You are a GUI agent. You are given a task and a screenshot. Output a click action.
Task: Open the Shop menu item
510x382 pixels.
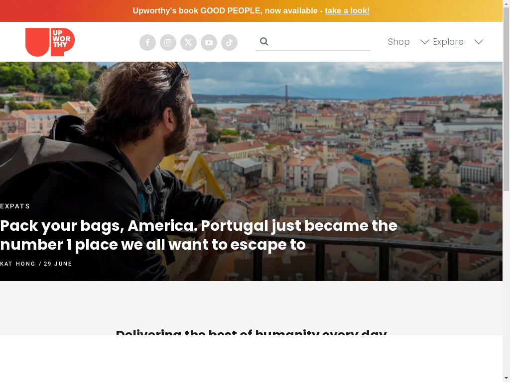(x=399, y=42)
